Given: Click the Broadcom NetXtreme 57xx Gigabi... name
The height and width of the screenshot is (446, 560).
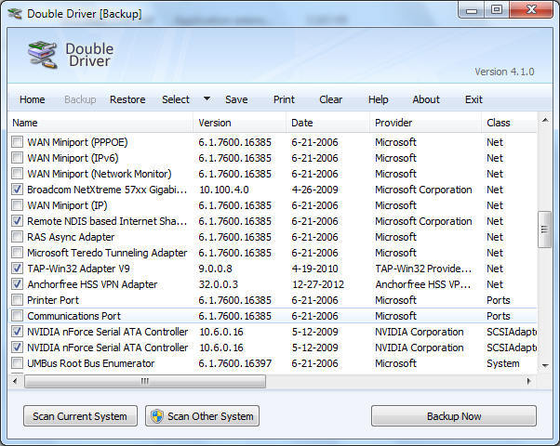Looking at the screenshot, I should [107, 190].
